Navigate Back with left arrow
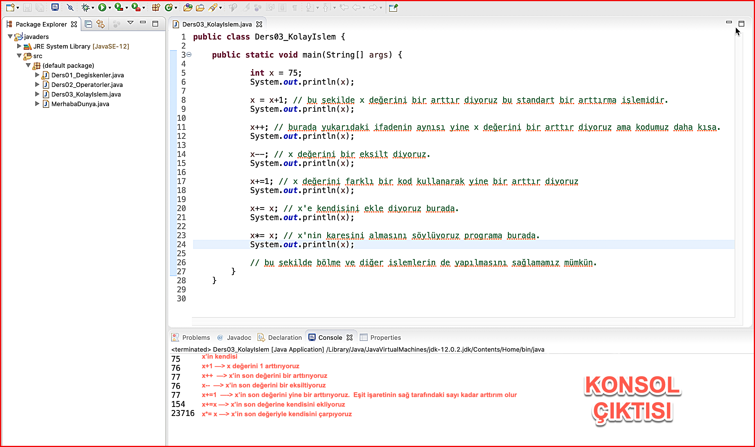 click(x=356, y=8)
